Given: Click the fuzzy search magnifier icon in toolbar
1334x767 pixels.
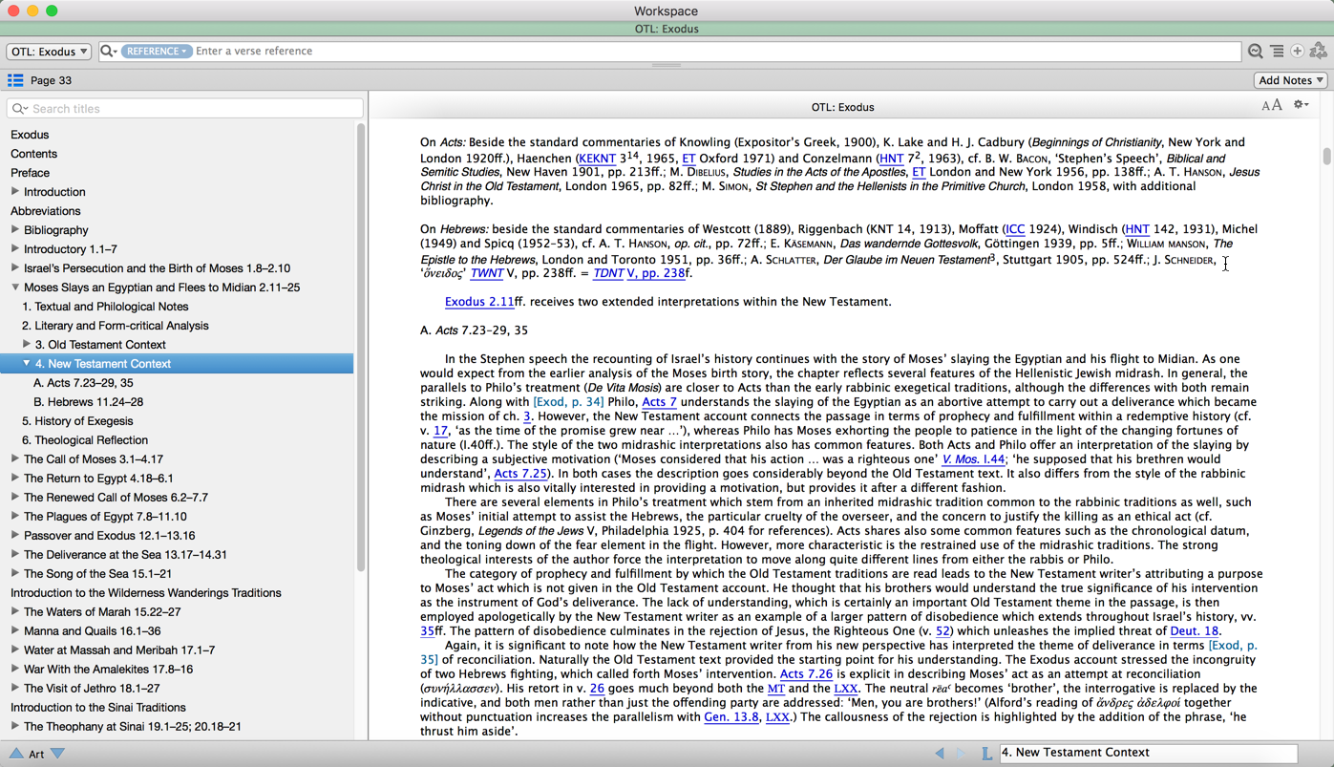Looking at the screenshot, I should tap(1256, 52).
